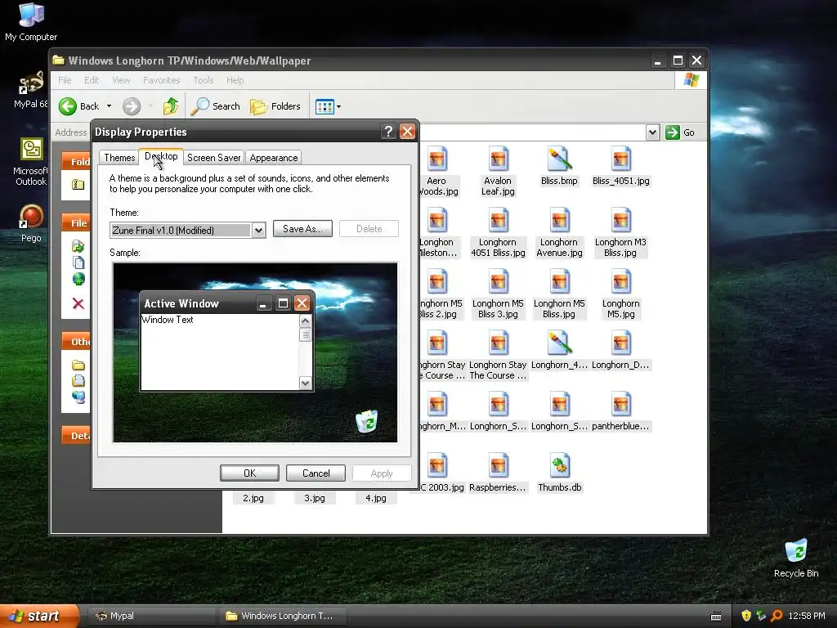The image size is (837, 628).
Task: Open the Tools menu in Explorer
Action: coord(204,80)
